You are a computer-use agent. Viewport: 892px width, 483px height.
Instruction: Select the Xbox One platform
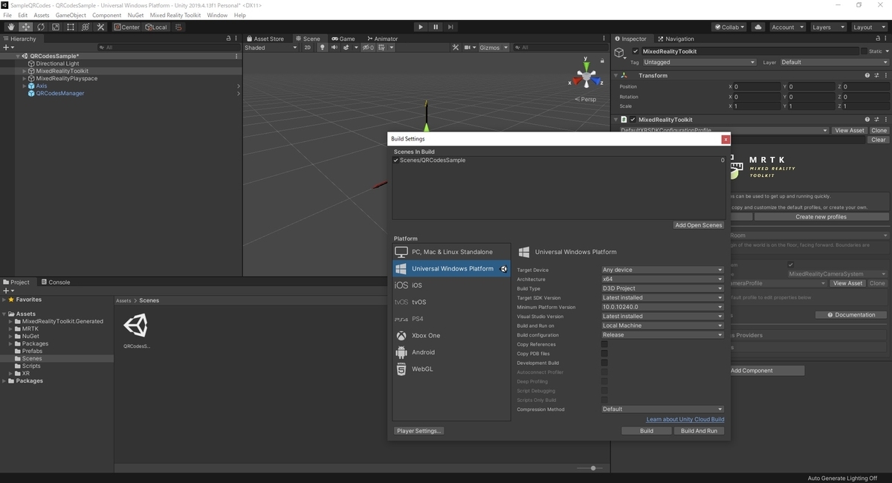point(452,336)
